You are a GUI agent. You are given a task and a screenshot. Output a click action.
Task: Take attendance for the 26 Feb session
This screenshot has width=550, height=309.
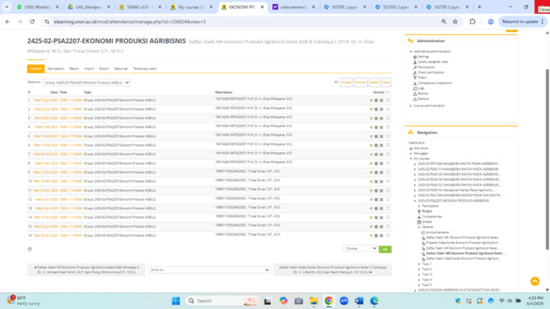[371, 154]
